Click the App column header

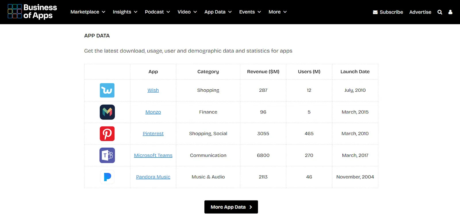click(153, 72)
